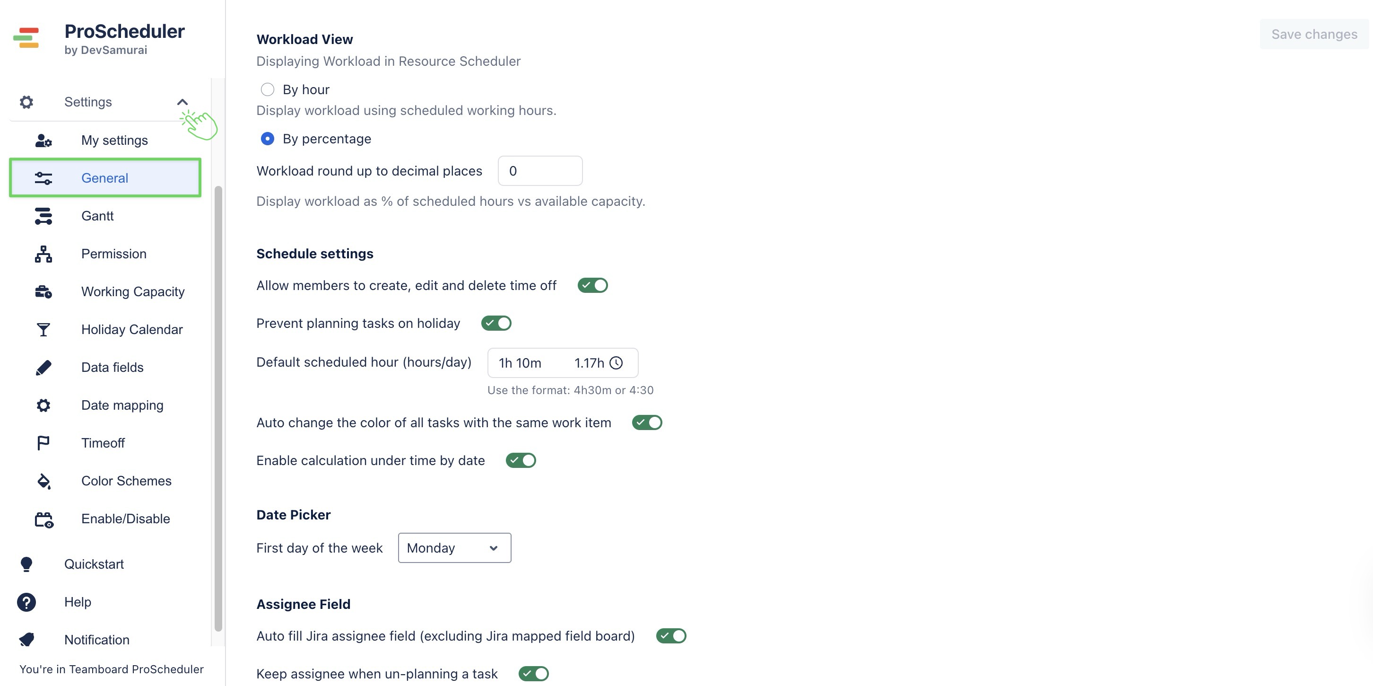This screenshot has width=1373, height=686.
Task: Open the Quickstart link in sidebar
Action: [x=94, y=564]
